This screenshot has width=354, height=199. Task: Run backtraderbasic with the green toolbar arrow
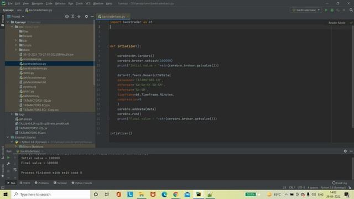click(x=326, y=10)
